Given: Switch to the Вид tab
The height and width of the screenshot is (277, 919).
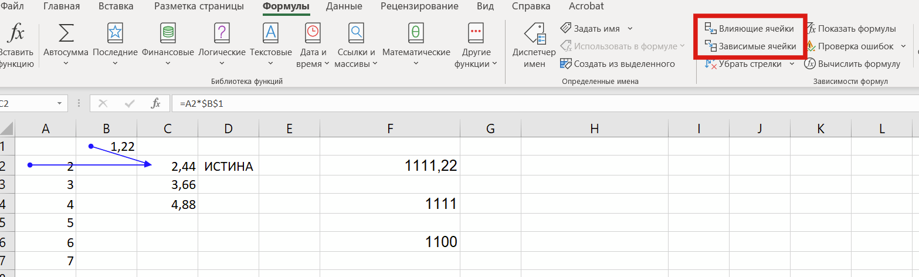Looking at the screenshot, I should [x=485, y=6].
